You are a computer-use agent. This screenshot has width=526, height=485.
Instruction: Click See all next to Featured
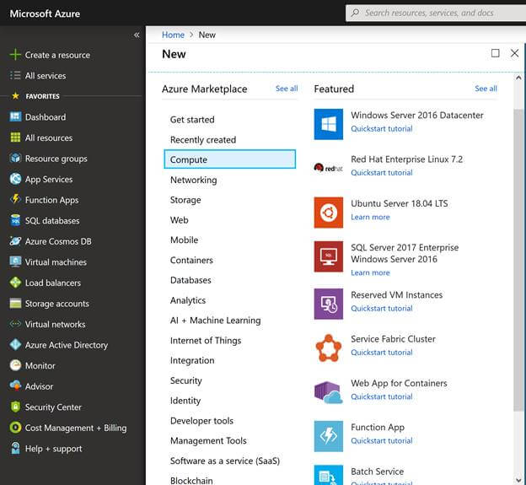point(486,89)
